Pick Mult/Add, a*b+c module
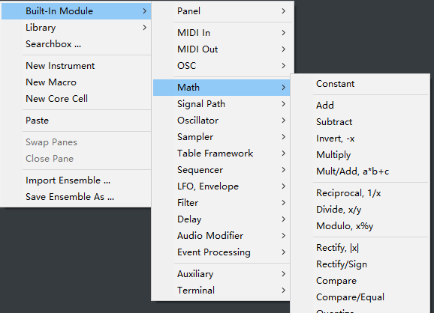 [360, 171]
